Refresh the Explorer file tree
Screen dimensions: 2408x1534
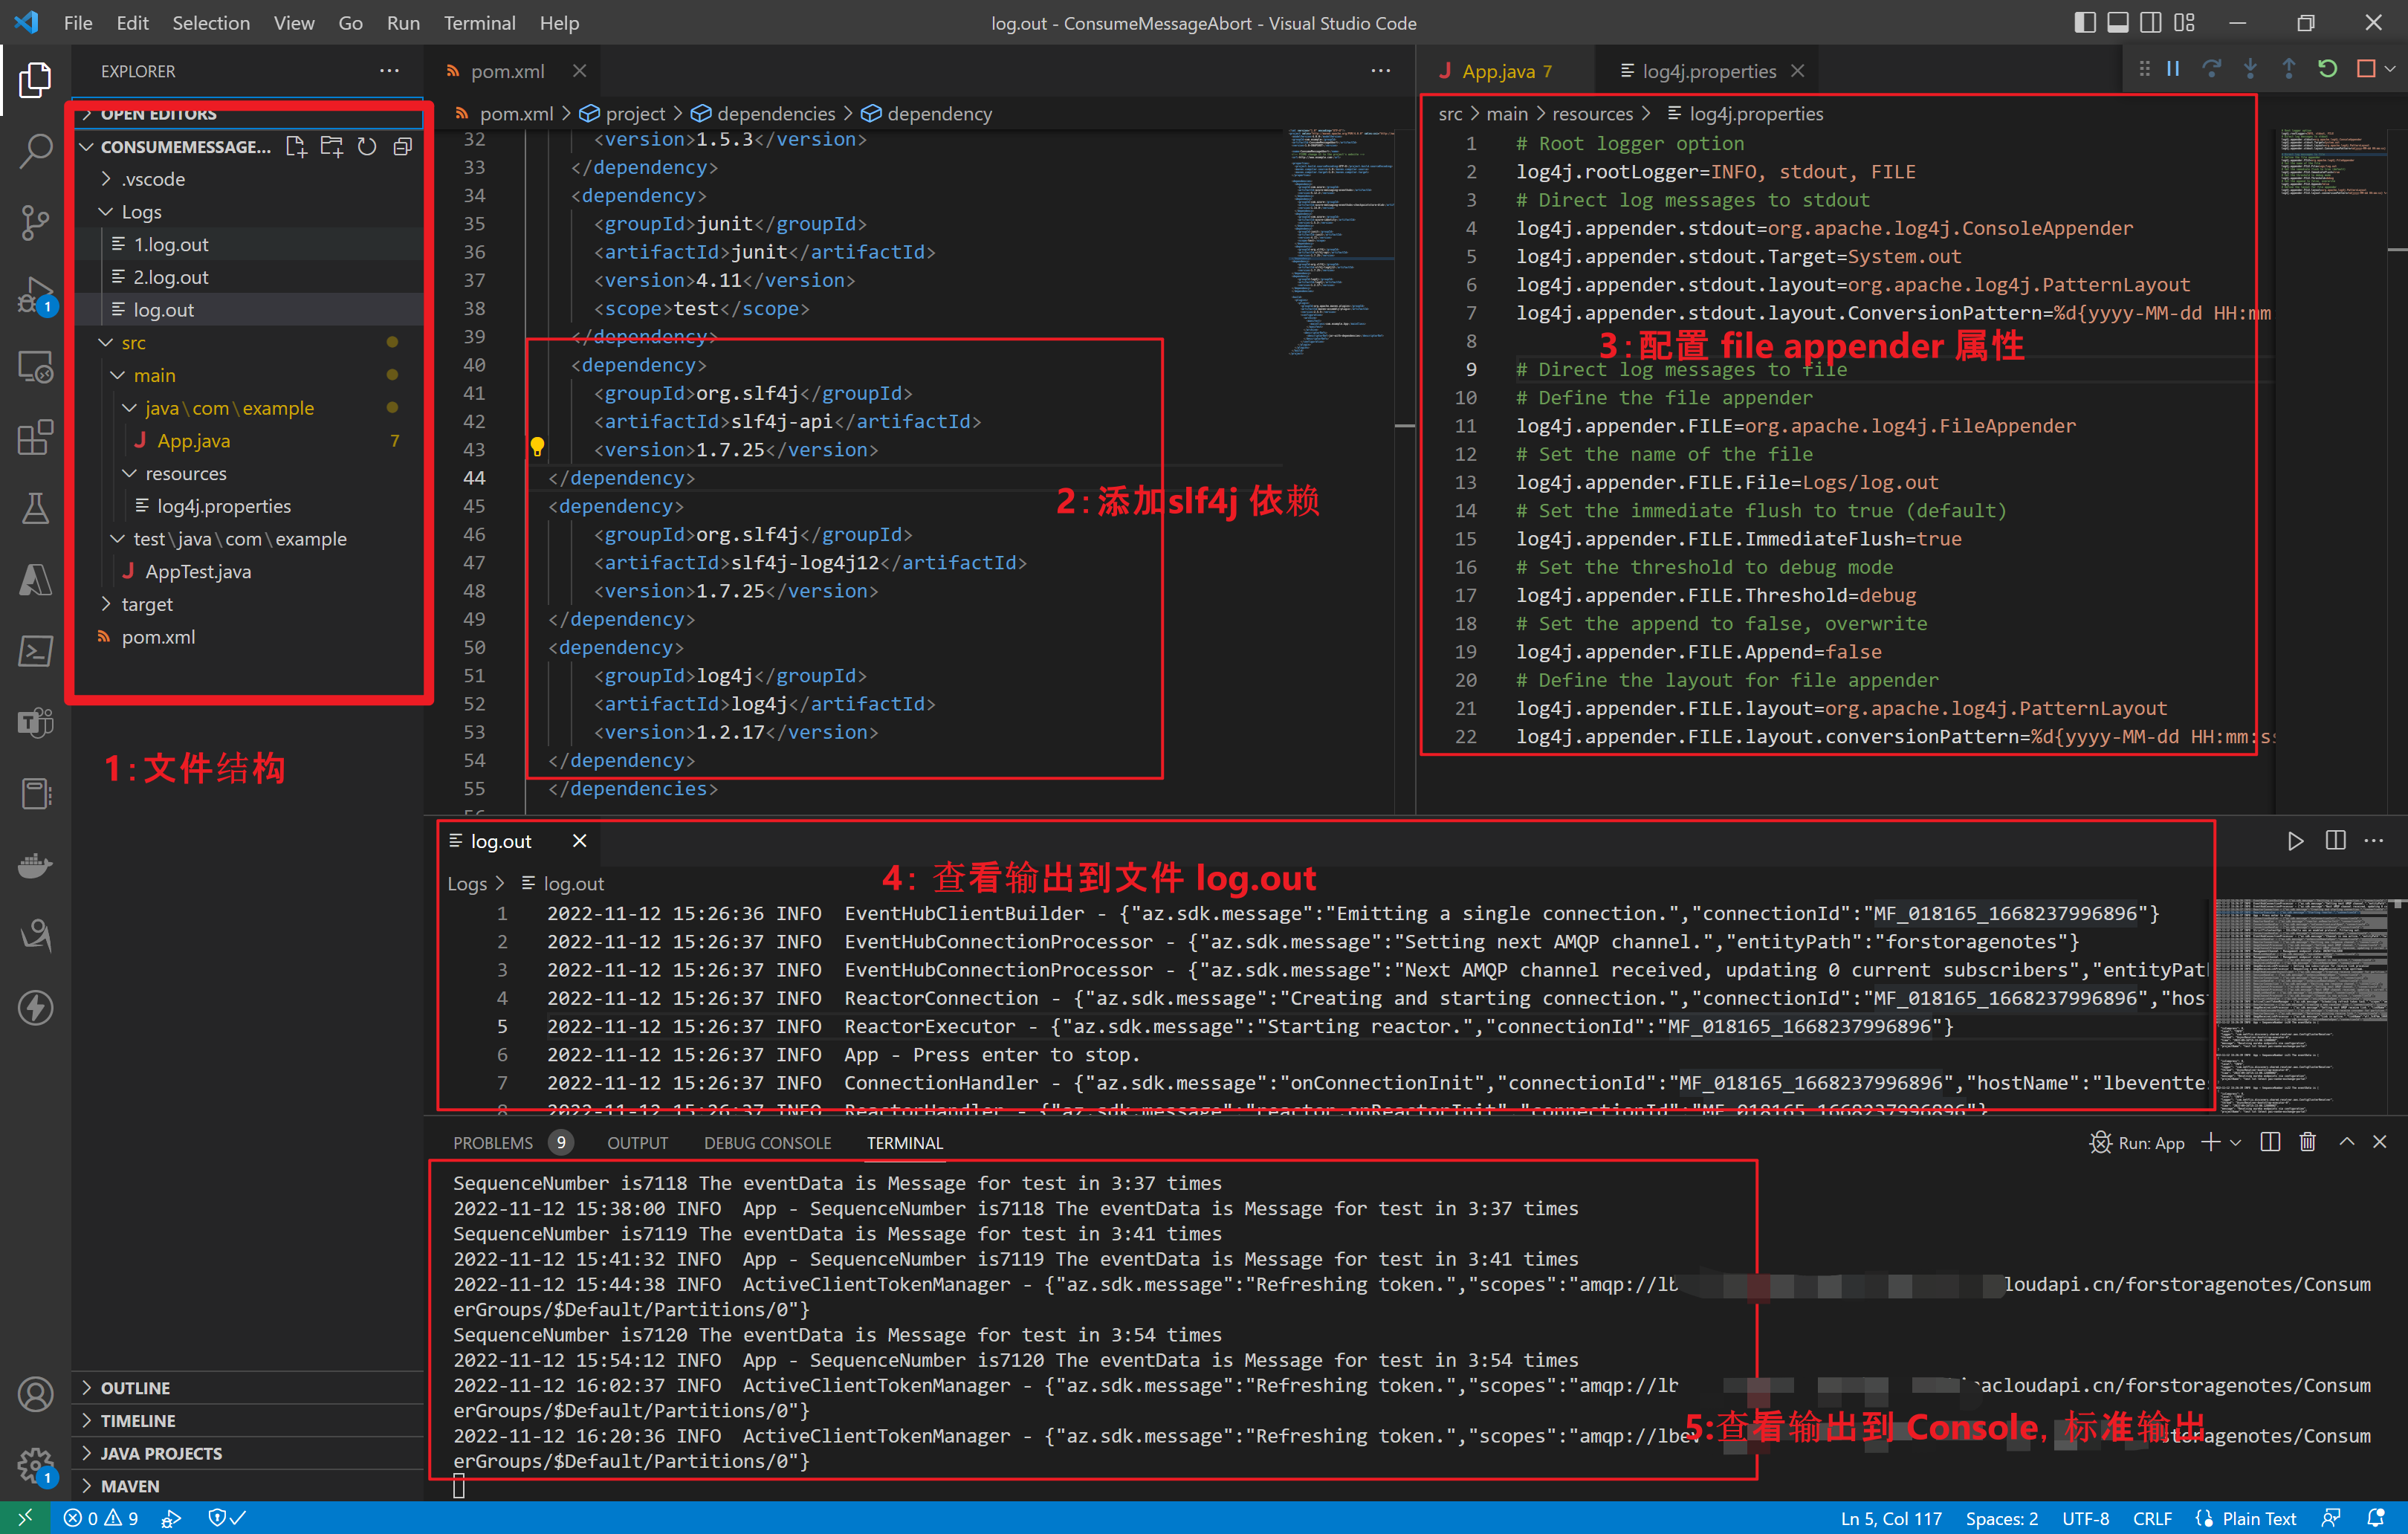[x=367, y=147]
